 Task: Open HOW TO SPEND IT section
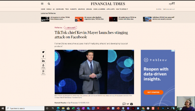point(122,9)
